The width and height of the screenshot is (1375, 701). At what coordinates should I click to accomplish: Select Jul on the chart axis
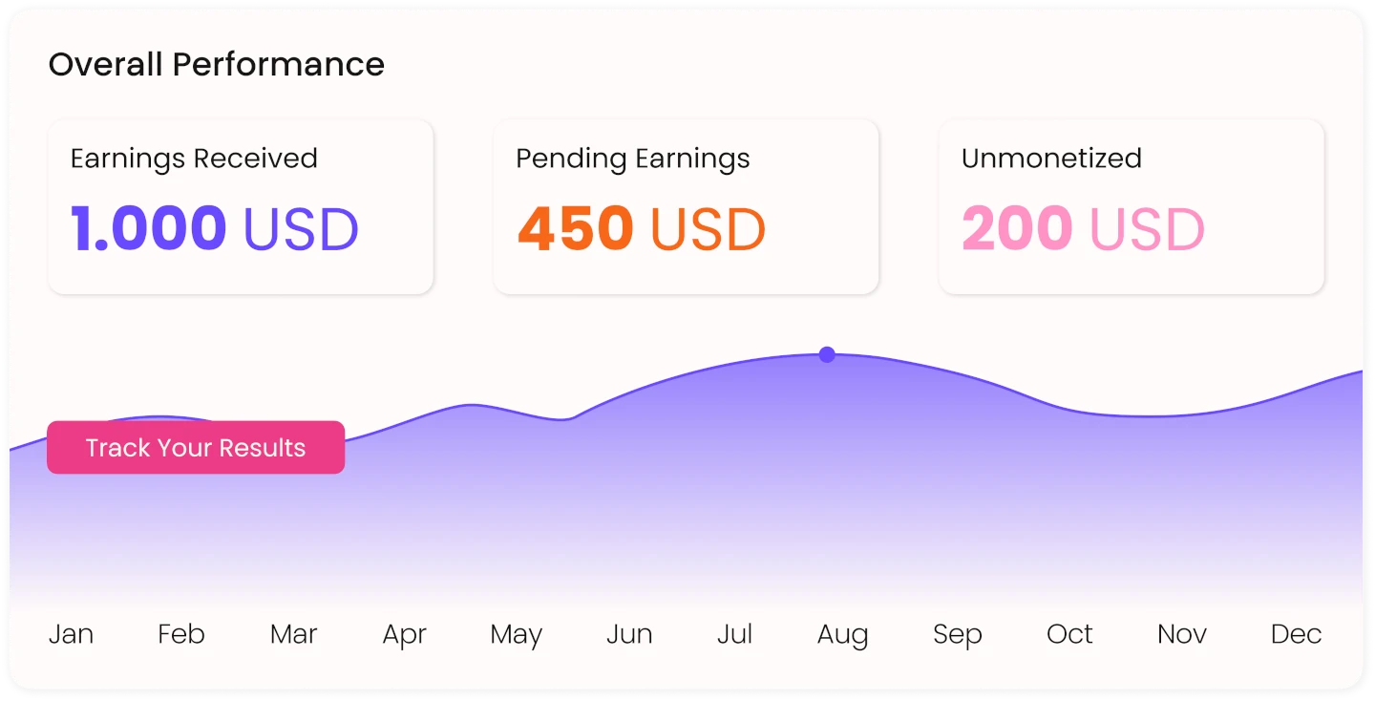coord(735,634)
